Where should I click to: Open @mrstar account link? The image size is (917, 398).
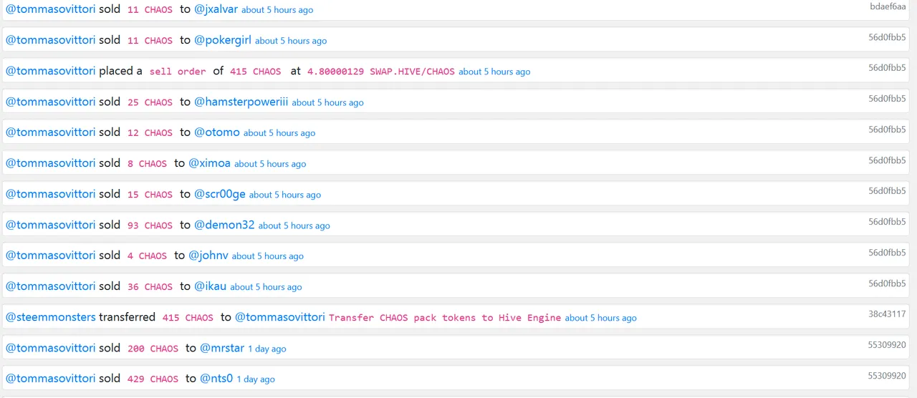[222, 348]
